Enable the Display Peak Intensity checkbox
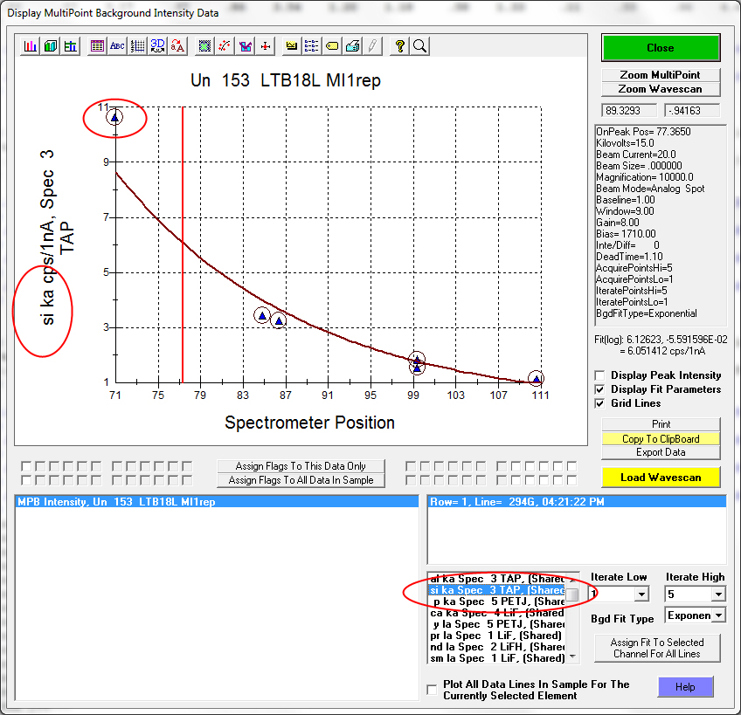The height and width of the screenshot is (715, 741). pyautogui.click(x=600, y=375)
